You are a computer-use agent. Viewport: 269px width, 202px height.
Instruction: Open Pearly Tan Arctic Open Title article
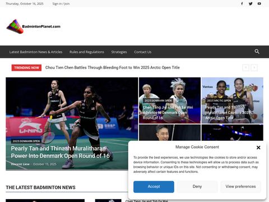pyautogui.click(x=228, y=113)
